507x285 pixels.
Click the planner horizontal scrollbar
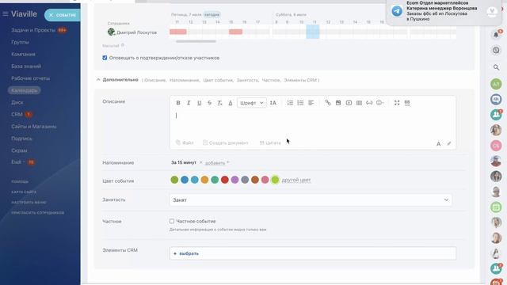(196, 41)
